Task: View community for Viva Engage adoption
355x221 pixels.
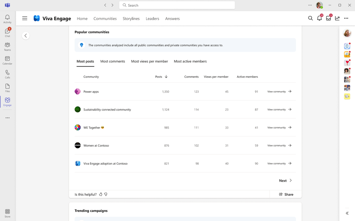Action: [279, 163]
